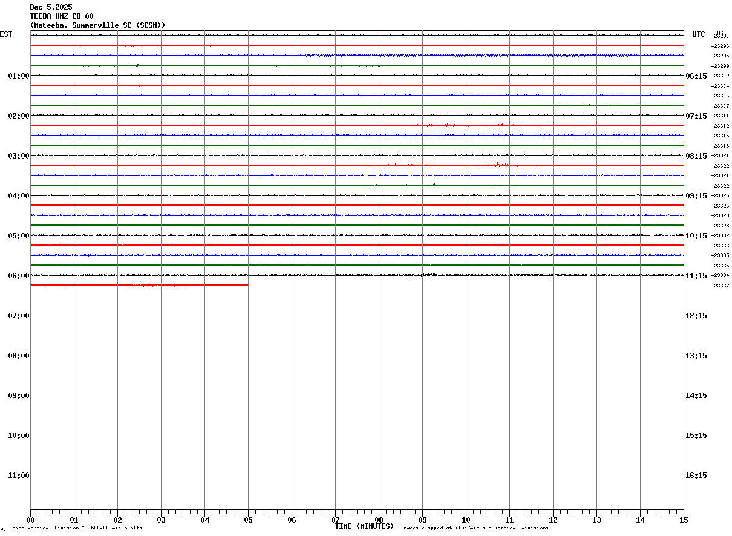Click the '09:15' UTC time label
The width and height of the screenshot is (732, 536).
(x=696, y=196)
